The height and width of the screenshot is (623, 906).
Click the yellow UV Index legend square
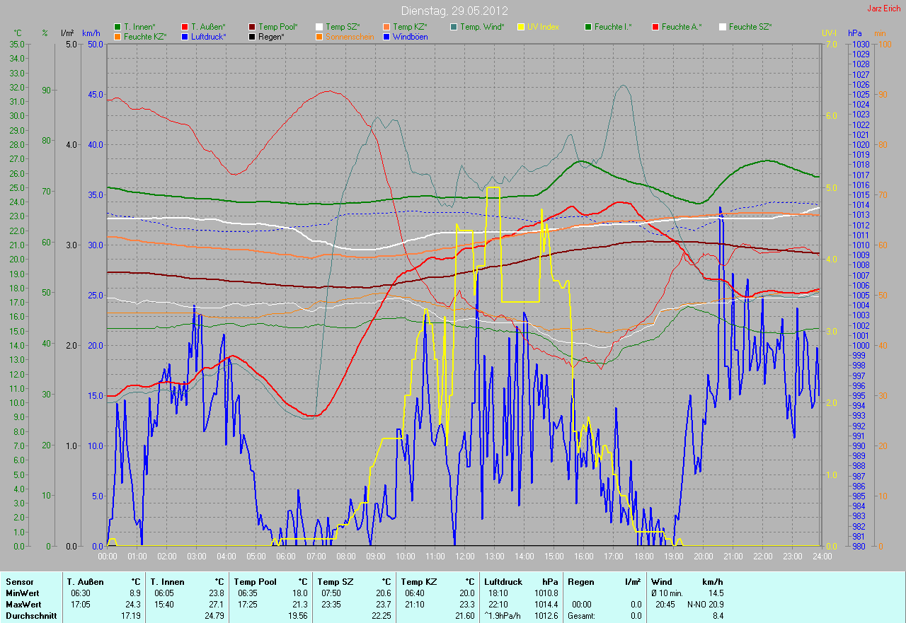[x=521, y=27]
